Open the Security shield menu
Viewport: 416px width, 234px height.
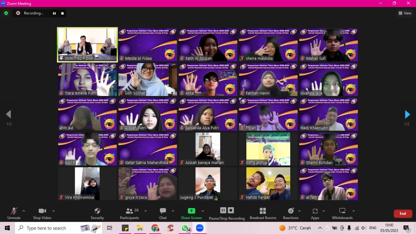point(97,213)
